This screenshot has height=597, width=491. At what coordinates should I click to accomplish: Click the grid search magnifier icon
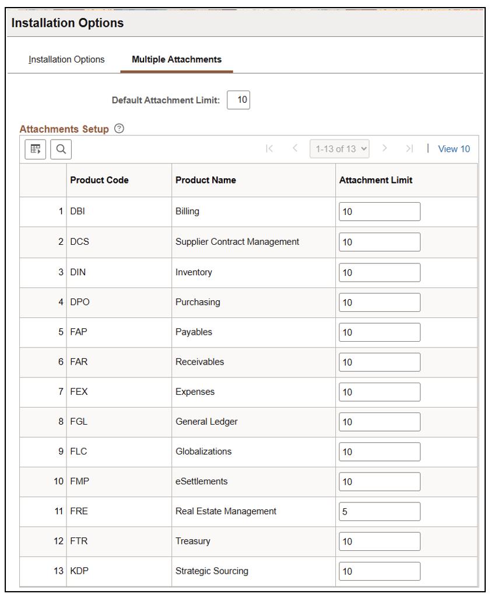(x=61, y=150)
